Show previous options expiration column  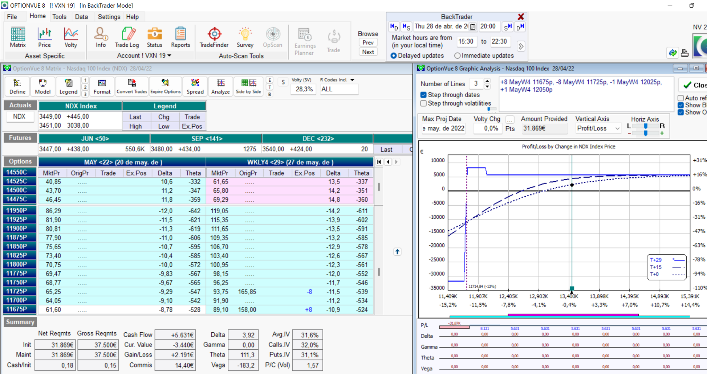coord(388,162)
